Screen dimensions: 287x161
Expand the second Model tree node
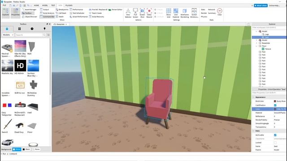pyautogui.click(x=257, y=40)
